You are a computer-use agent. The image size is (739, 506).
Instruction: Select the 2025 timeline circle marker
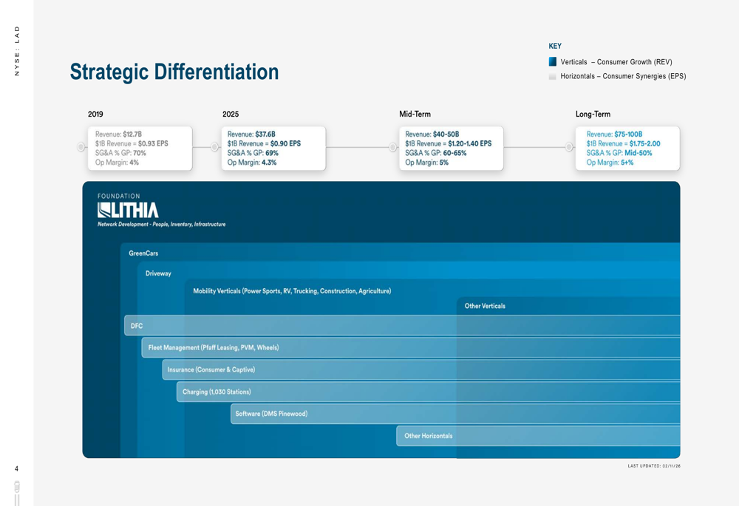pos(214,148)
